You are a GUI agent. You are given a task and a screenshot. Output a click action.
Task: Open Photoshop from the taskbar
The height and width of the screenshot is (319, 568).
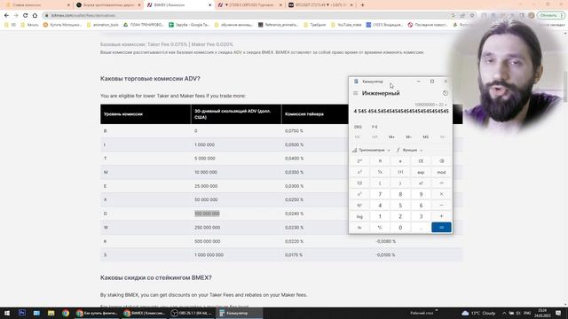21,313
